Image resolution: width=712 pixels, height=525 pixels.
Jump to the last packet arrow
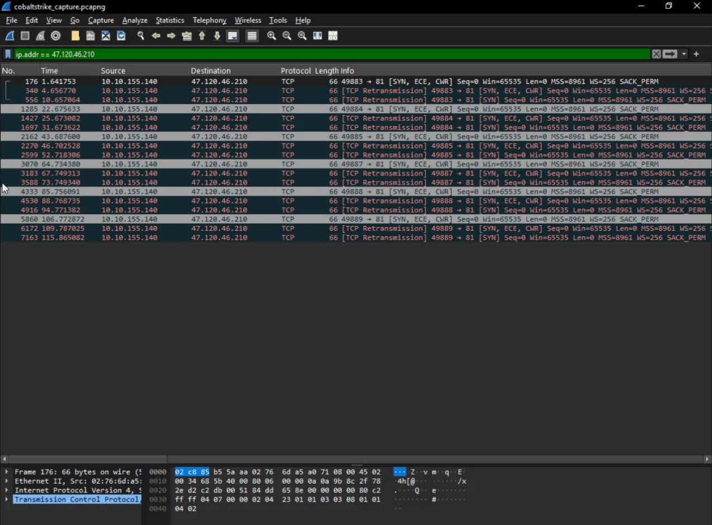(217, 36)
